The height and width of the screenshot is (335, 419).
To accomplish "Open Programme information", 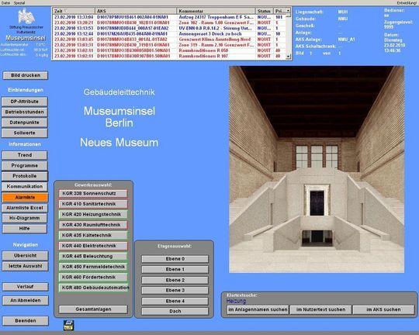I will point(25,166).
